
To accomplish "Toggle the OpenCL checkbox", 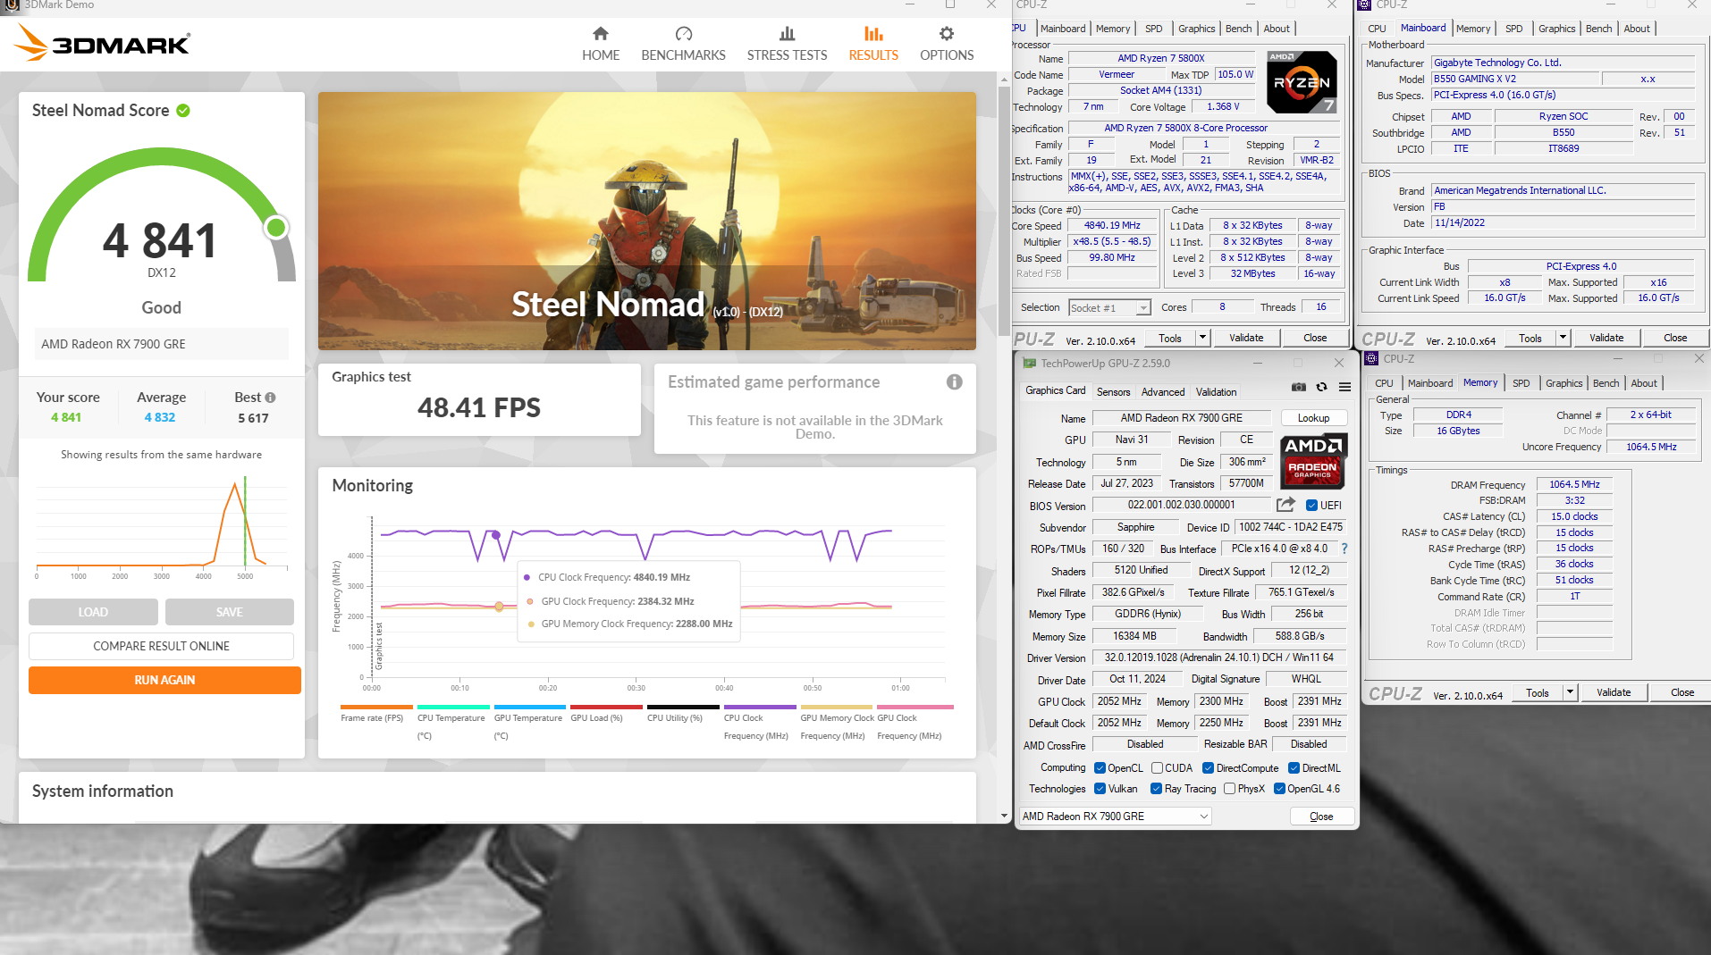I will [x=1100, y=768].
